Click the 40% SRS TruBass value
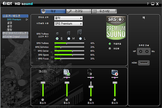Screen dimensions: 162x108 tap(92, 43)
